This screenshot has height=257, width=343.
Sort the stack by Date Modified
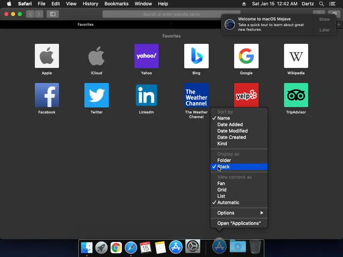pyautogui.click(x=239, y=131)
